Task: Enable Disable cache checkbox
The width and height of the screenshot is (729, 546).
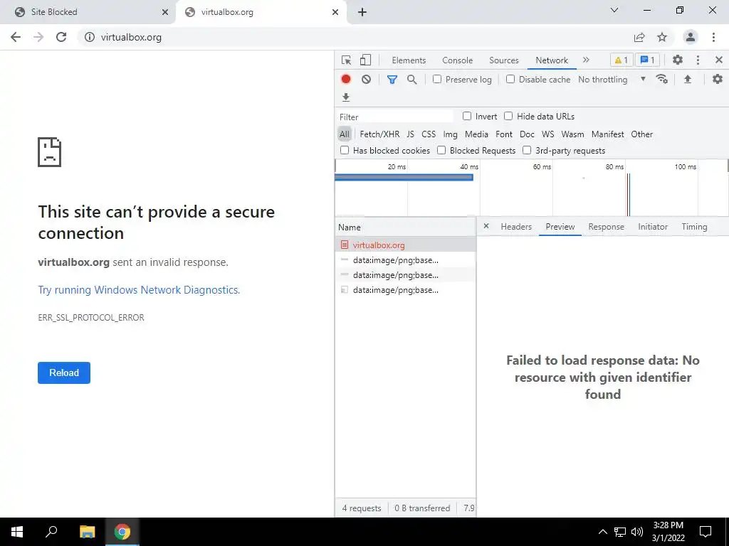Action: pos(510,79)
